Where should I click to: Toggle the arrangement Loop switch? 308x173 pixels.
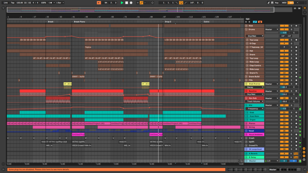[181, 3]
